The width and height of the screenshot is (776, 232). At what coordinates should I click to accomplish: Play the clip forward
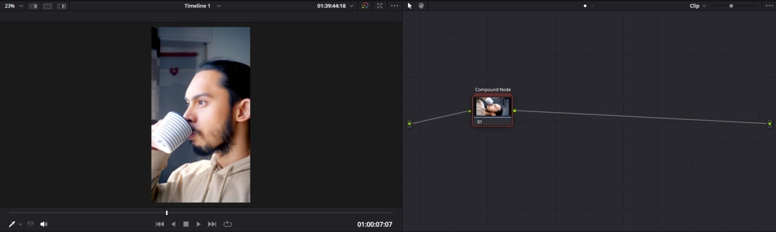point(198,224)
